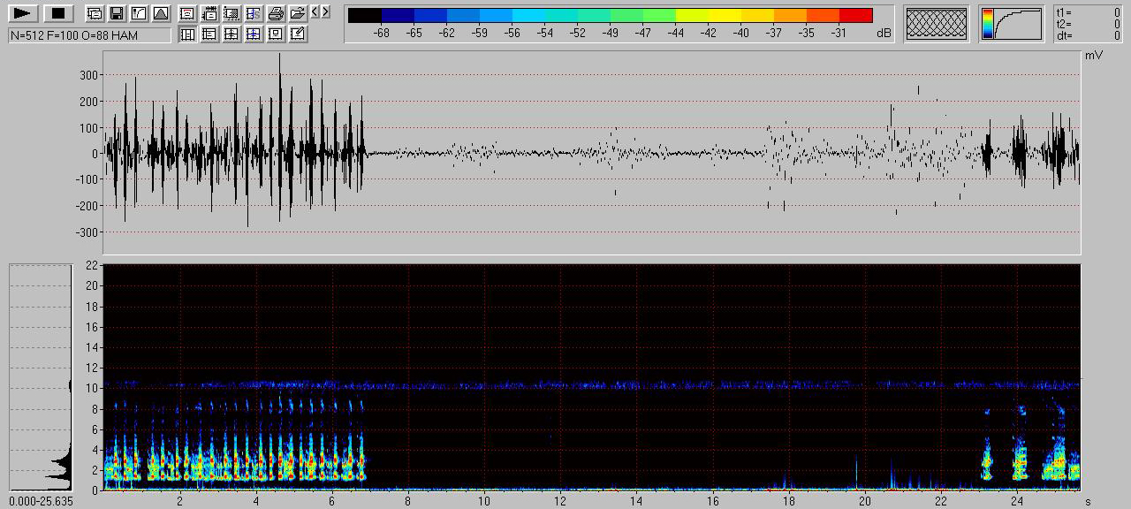This screenshot has height=509, width=1131.
Task: Click the crosshatch pattern button
Action: [x=937, y=24]
